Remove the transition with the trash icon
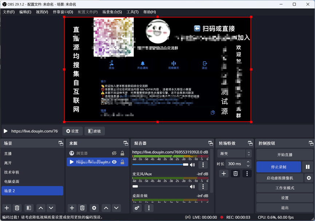 coord(236,174)
